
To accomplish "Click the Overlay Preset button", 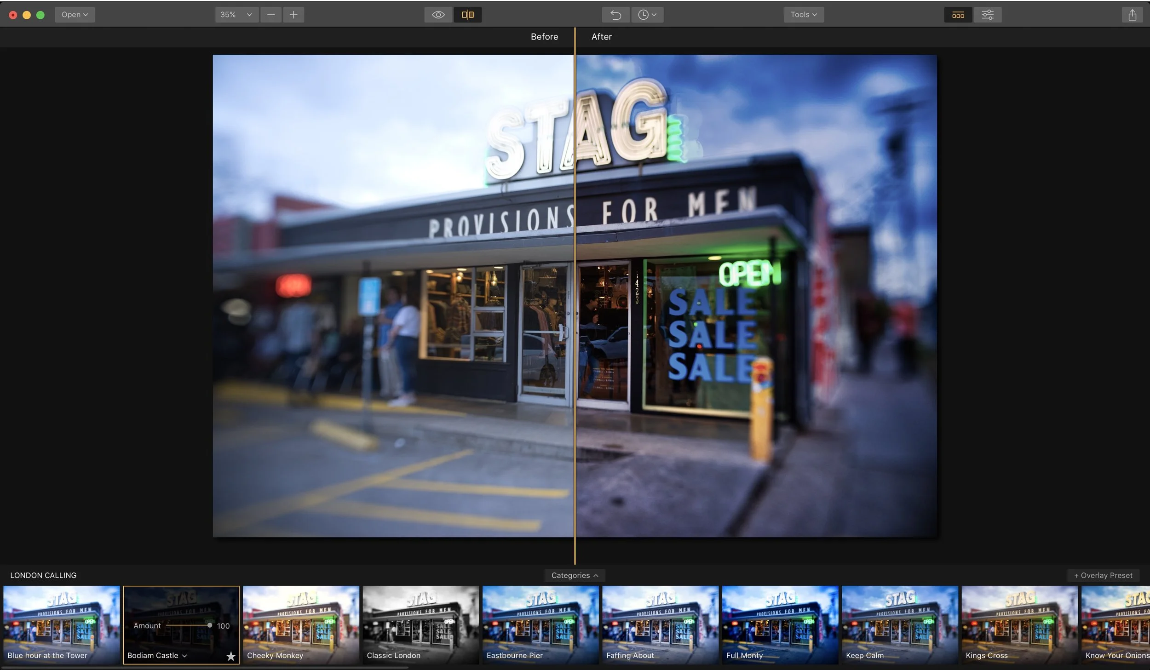I will point(1103,575).
